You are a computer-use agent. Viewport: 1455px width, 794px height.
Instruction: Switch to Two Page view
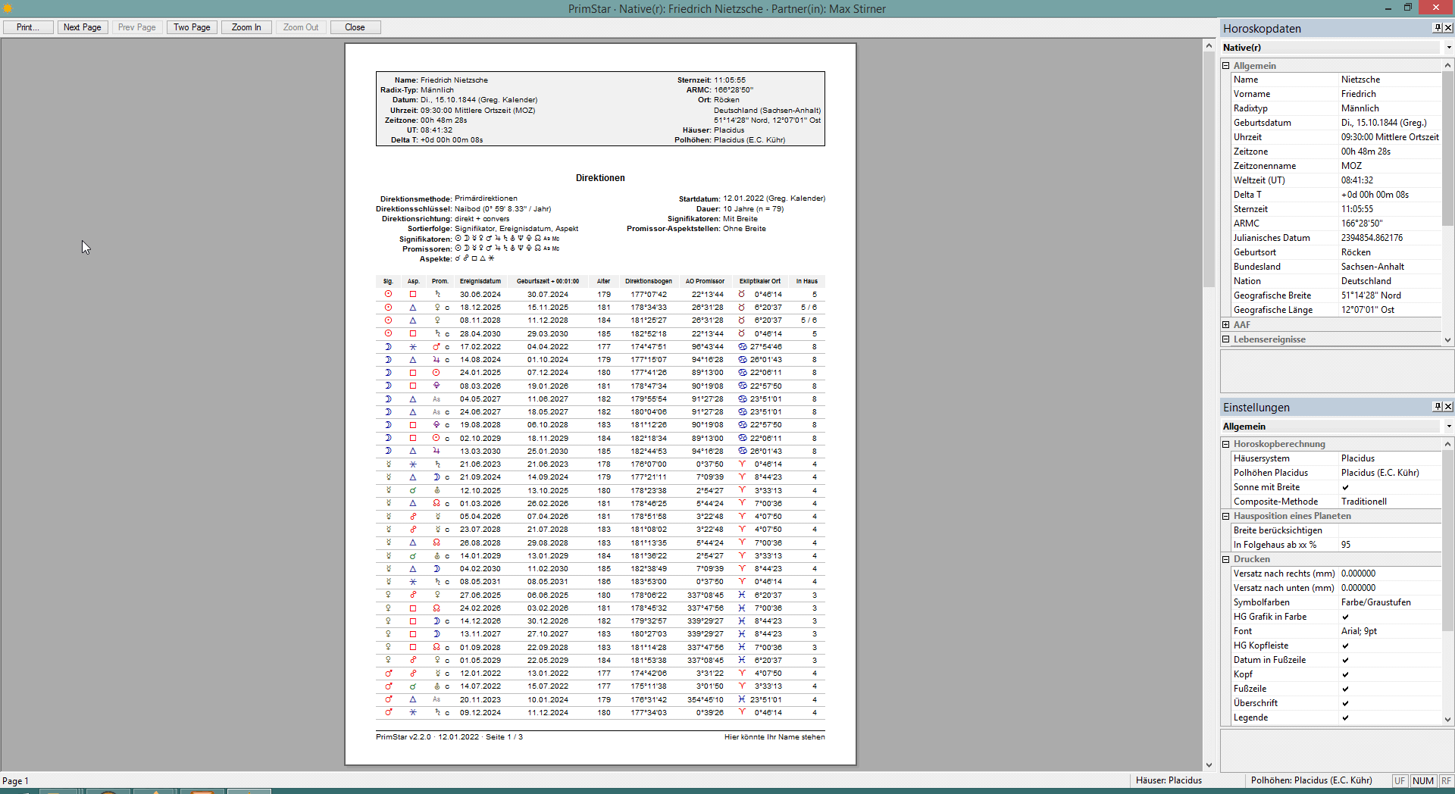192,27
